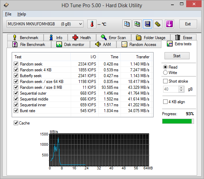
Task: Uncheck the Burst rate test
Action: [16, 111]
